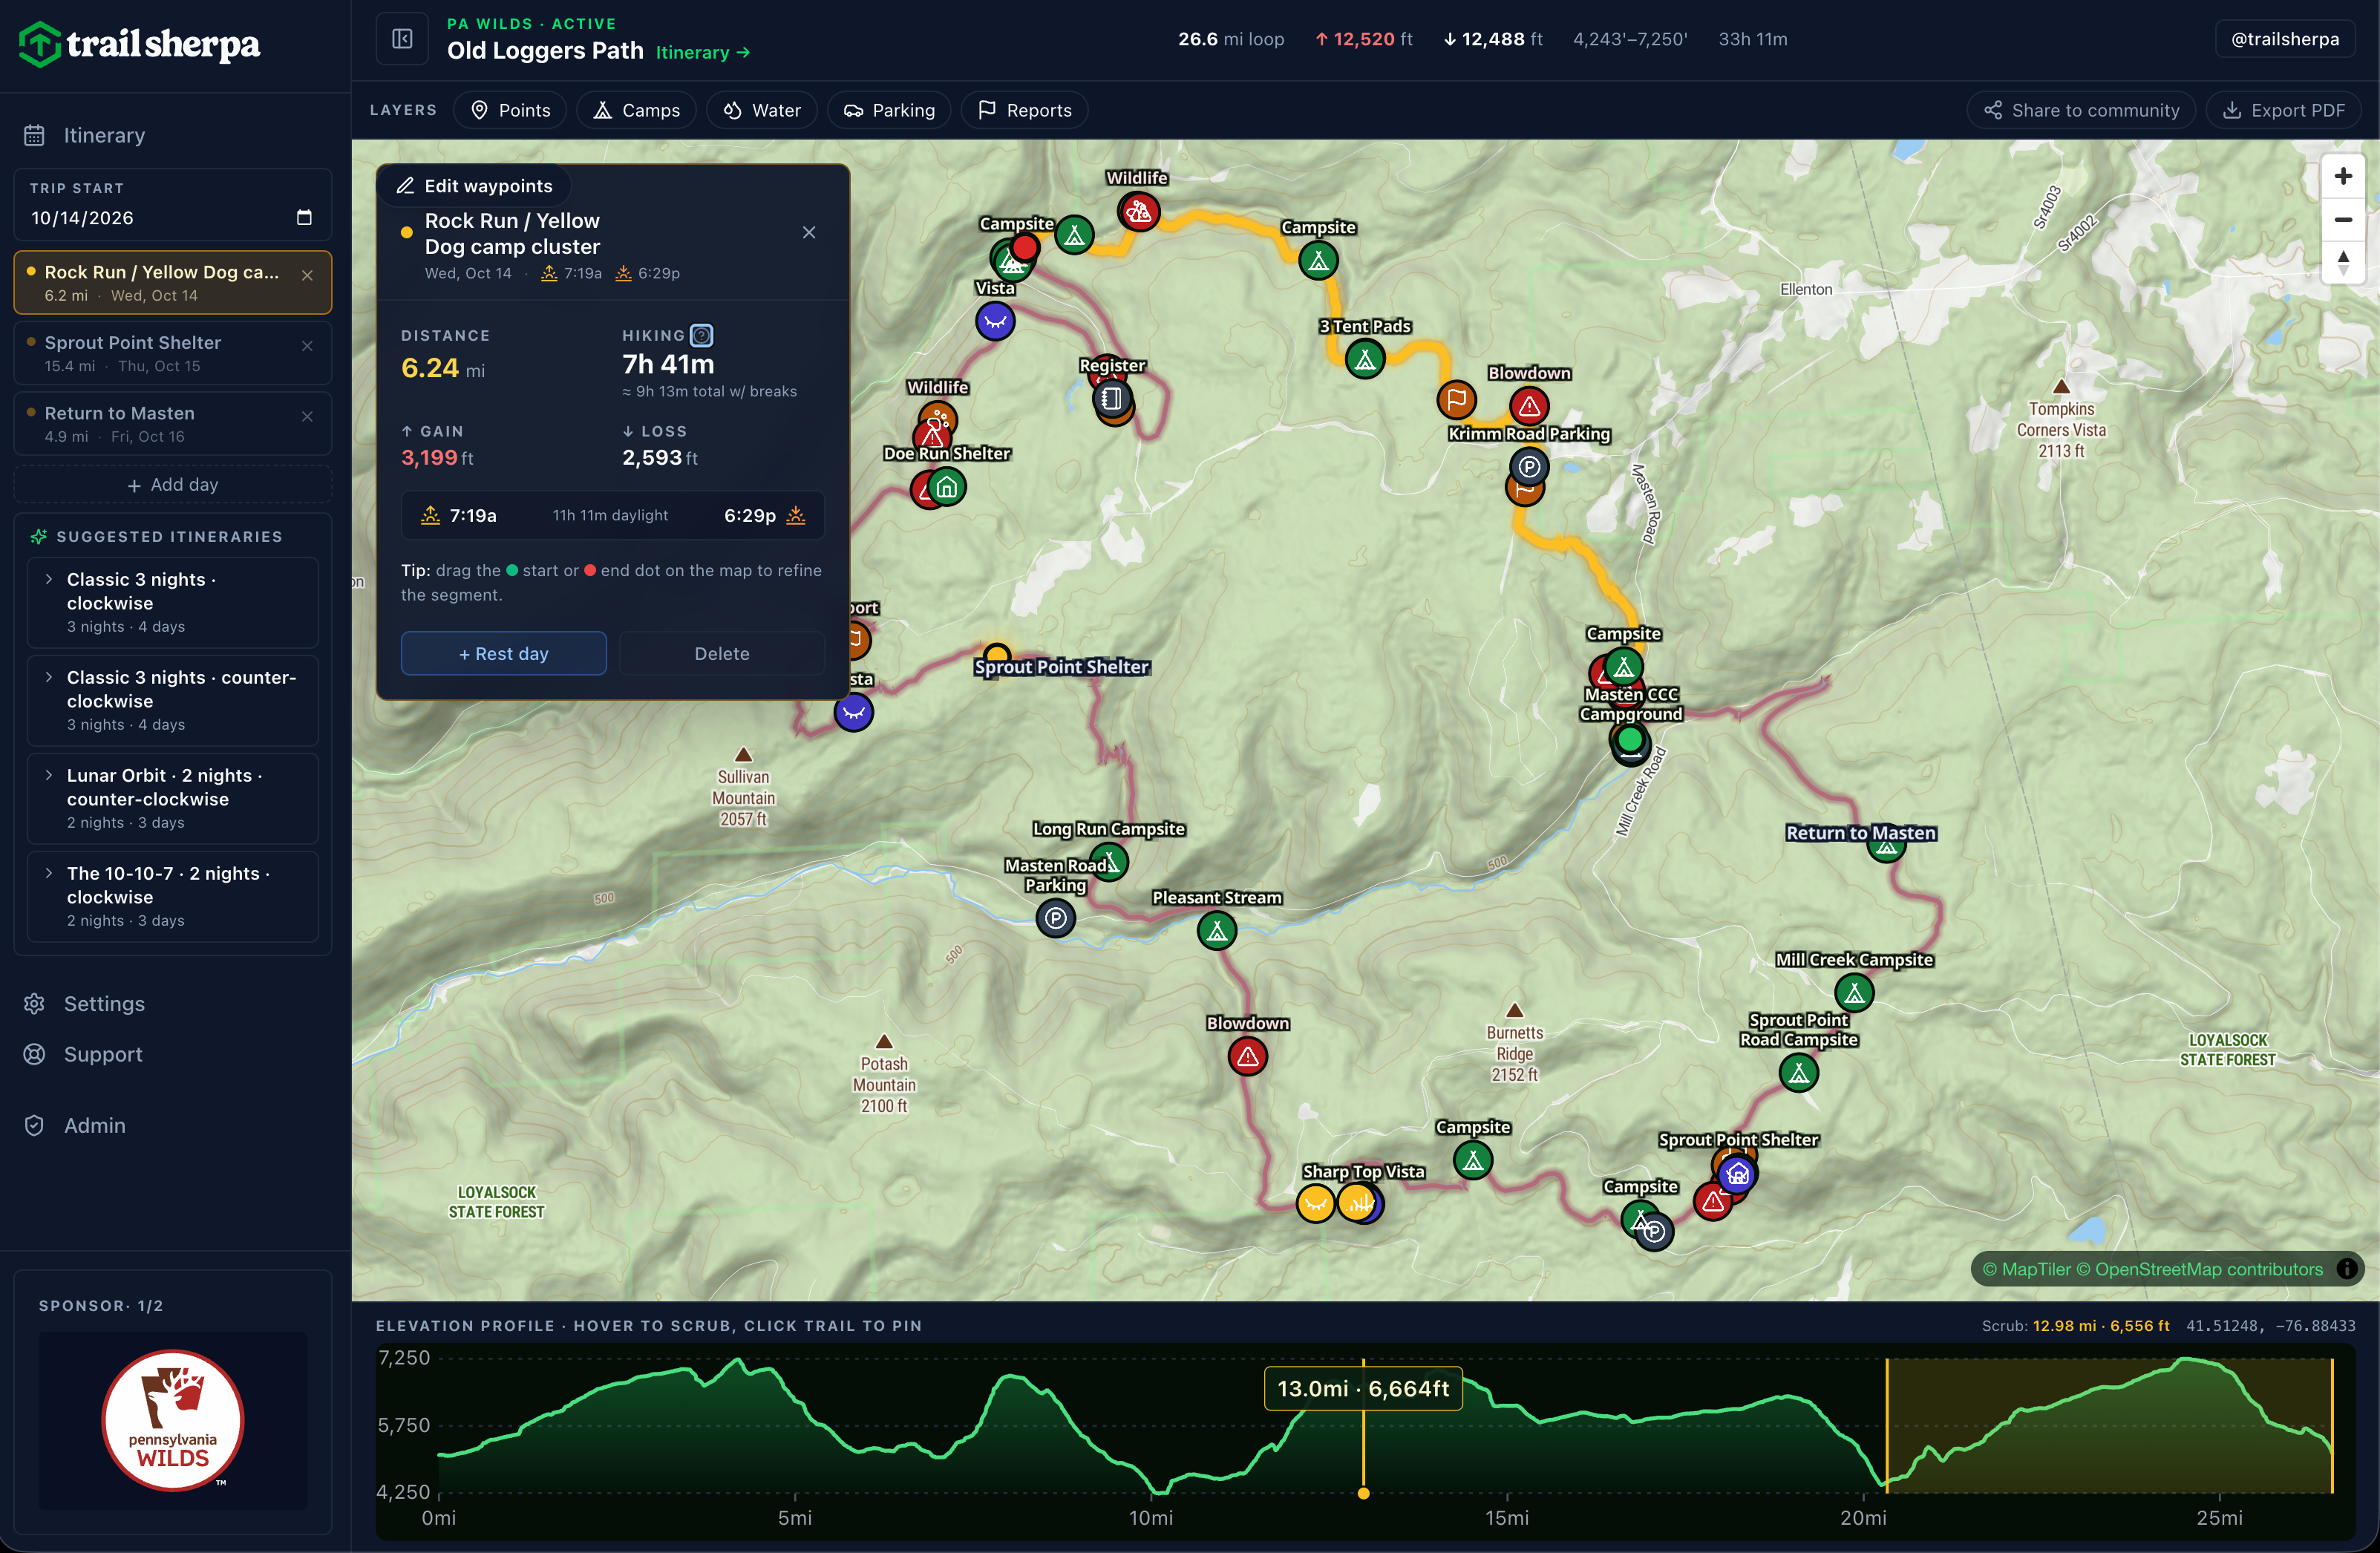
Task: Click the + Rest day button
Action: coord(504,654)
